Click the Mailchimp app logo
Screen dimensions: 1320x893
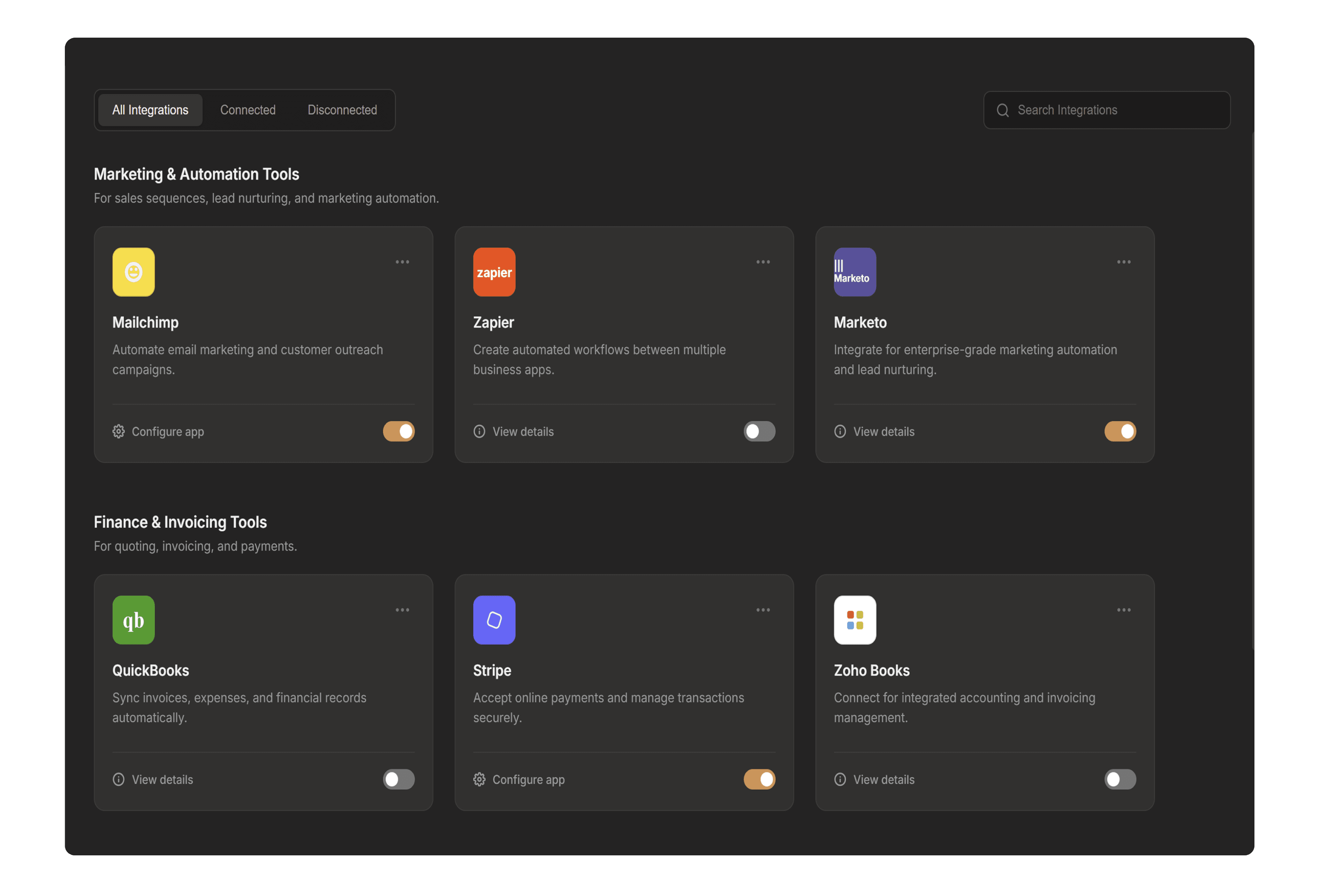[134, 272]
